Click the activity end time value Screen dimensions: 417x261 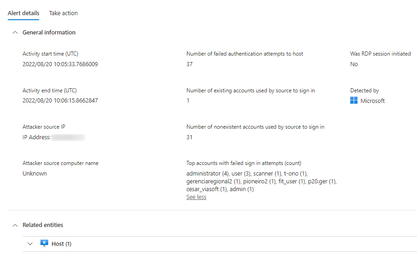tap(60, 101)
